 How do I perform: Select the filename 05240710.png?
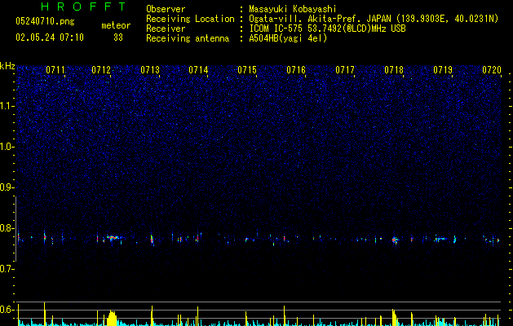pyautogui.click(x=45, y=22)
